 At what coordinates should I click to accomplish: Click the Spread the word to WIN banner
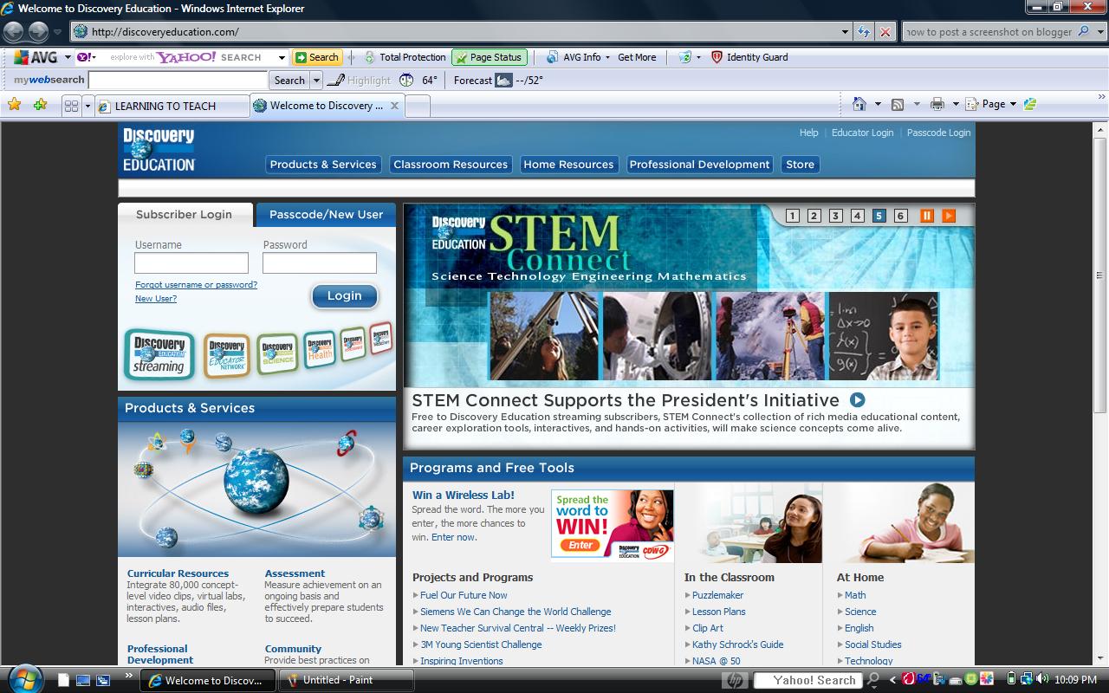[613, 525]
